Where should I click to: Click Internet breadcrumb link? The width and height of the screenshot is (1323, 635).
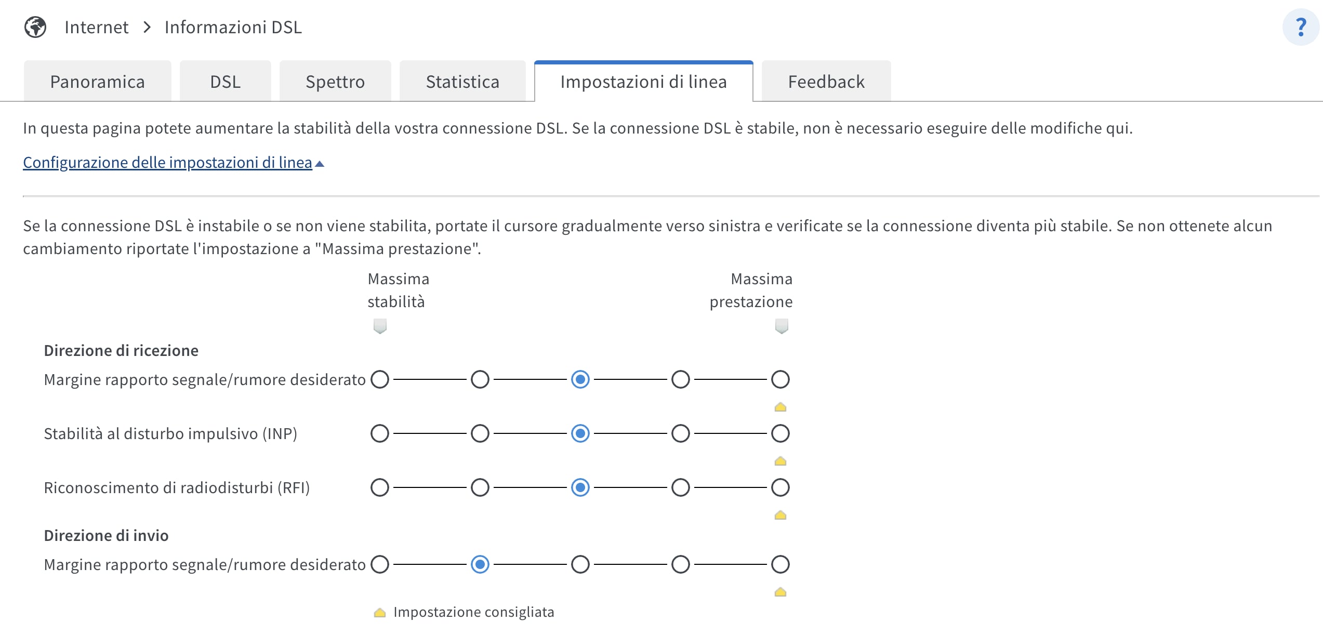[x=96, y=27]
